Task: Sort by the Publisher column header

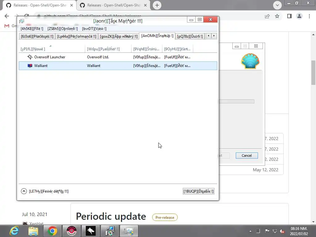Action: coord(108,49)
